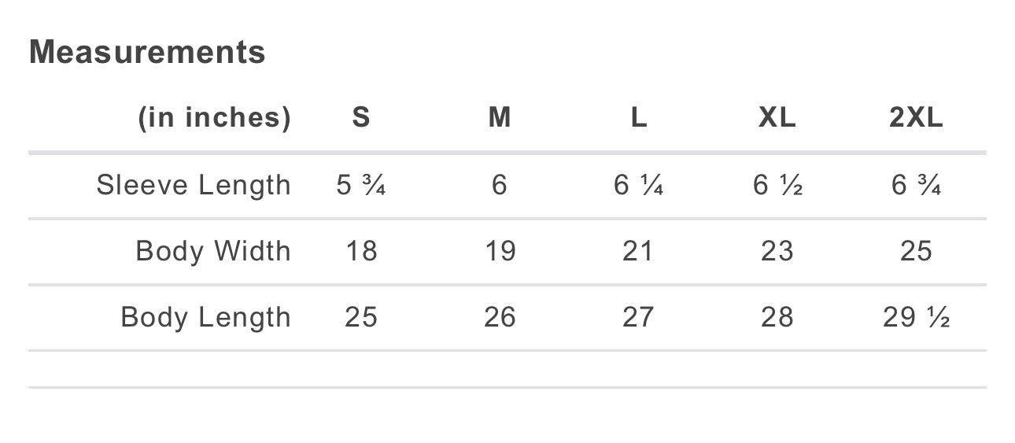Click body width value 18
The image size is (1015, 443).
pyautogui.click(x=361, y=252)
